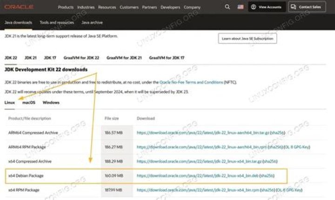This screenshot has height=200, width=335.
Task: Open OL 8 GPG Key for ARM64 RPM
Action: [x=297, y=147]
